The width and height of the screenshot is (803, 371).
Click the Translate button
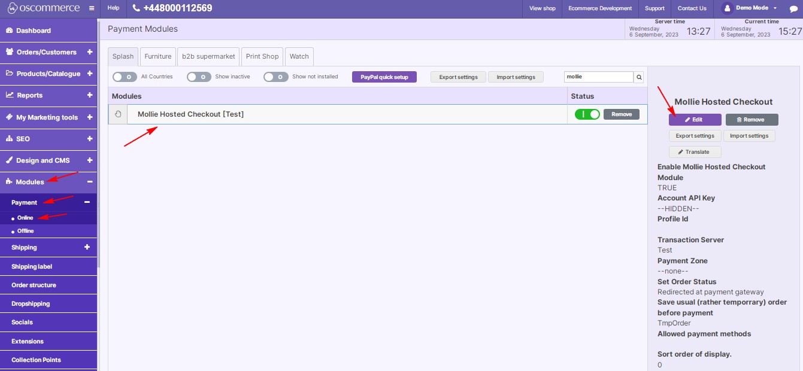click(695, 152)
